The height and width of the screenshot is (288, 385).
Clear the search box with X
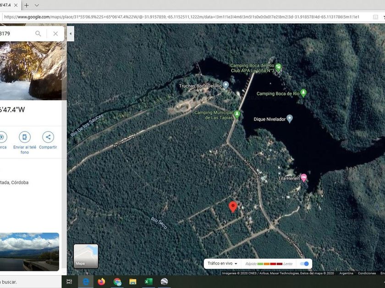pyautogui.click(x=55, y=33)
